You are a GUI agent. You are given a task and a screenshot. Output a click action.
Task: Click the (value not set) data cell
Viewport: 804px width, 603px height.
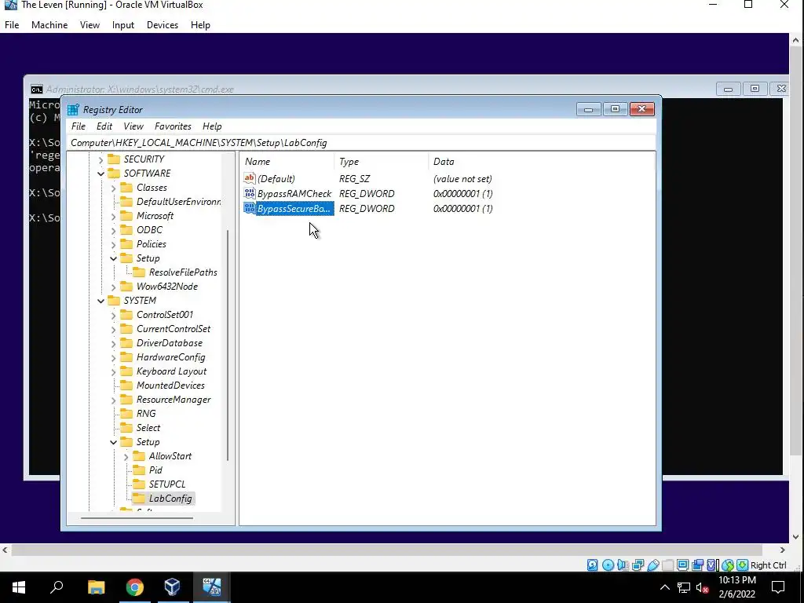pos(462,178)
